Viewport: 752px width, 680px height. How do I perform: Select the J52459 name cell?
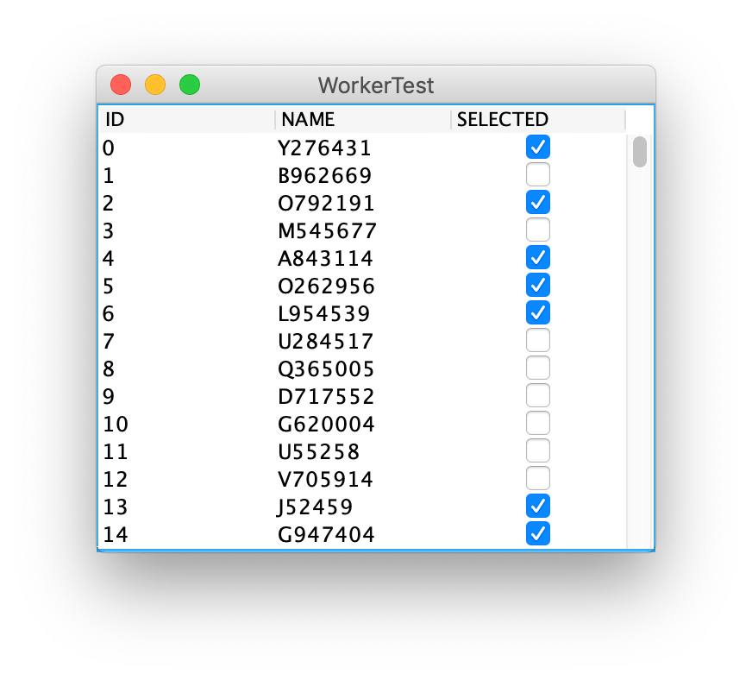tap(363, 507)
